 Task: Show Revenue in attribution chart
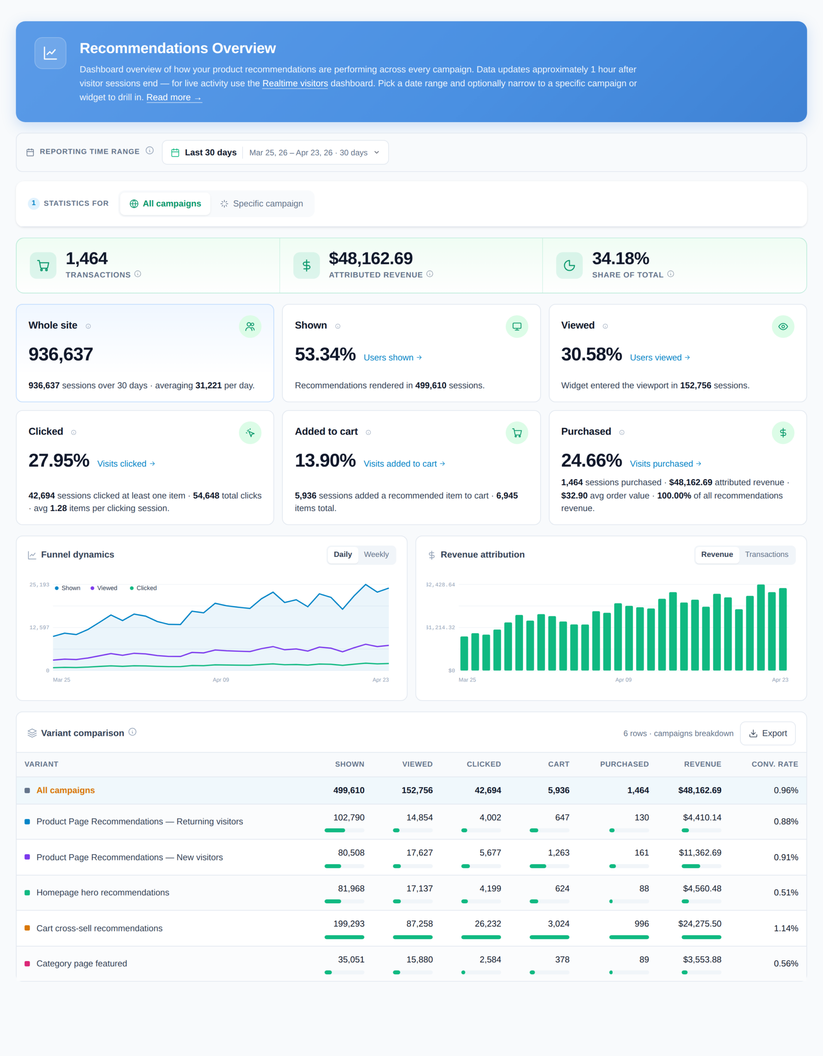point(717,554)
